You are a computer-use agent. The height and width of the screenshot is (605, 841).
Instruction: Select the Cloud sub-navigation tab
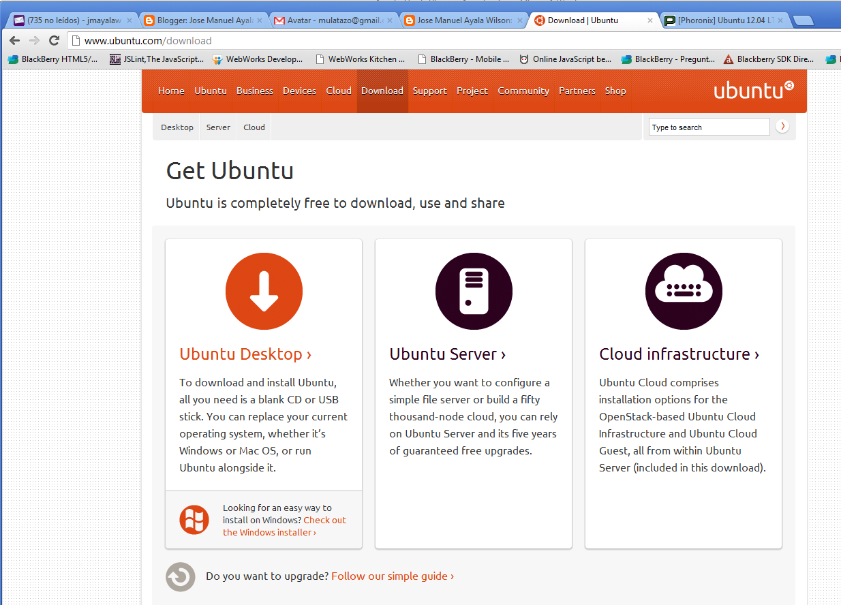(254, 127)
